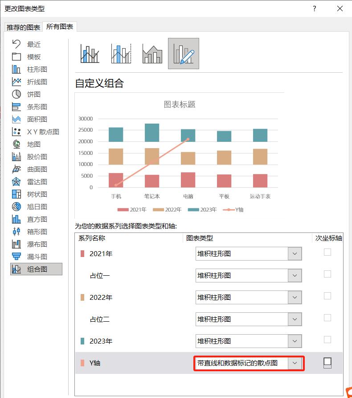Pick the 条形图 bar chart icon
Screen dimensions: 352x398
pos(16,107)
